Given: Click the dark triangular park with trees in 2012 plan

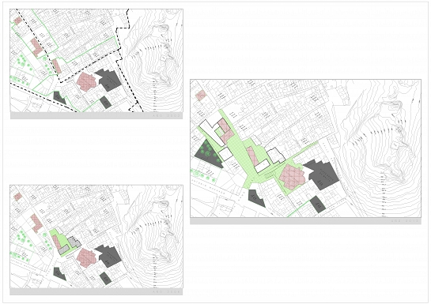Looking at the screenshot, I should click(208, 155).
